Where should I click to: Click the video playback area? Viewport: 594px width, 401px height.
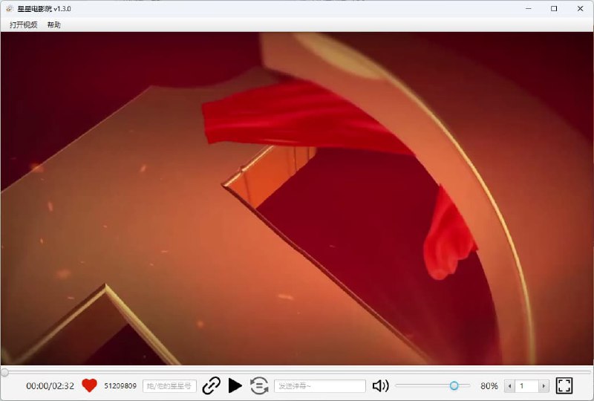[297, 198]
